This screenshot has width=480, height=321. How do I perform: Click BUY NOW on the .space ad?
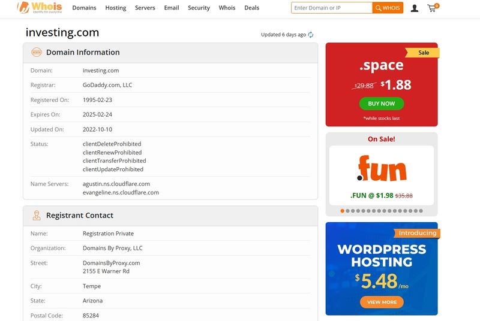point(382,104)
